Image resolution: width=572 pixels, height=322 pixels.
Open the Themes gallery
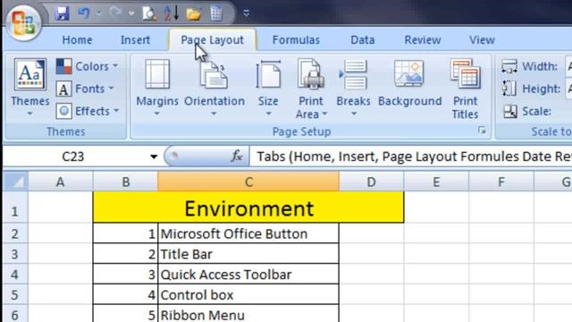coord(29,88)
